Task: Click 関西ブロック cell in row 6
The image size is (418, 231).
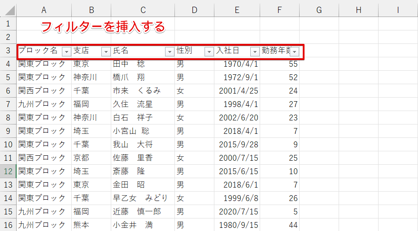Action: point(44,91)
